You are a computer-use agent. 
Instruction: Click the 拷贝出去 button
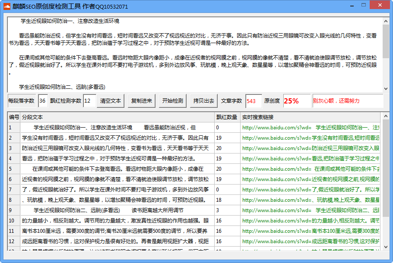(204, 101)
